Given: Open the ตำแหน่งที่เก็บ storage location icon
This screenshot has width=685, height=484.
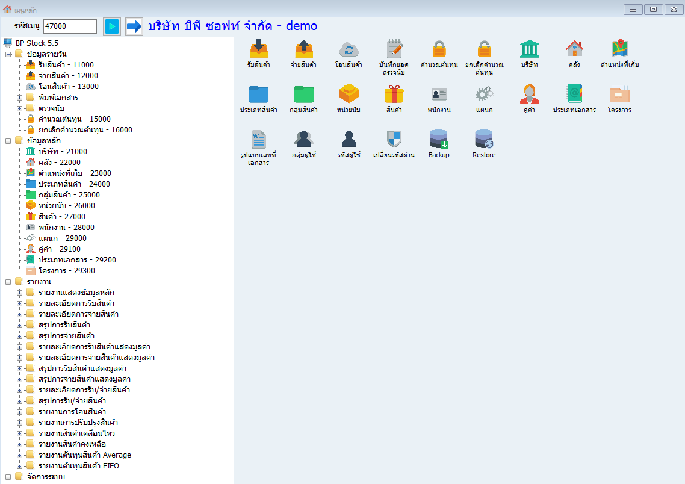Looking at the screenshot, I should (x=619, y=49).
